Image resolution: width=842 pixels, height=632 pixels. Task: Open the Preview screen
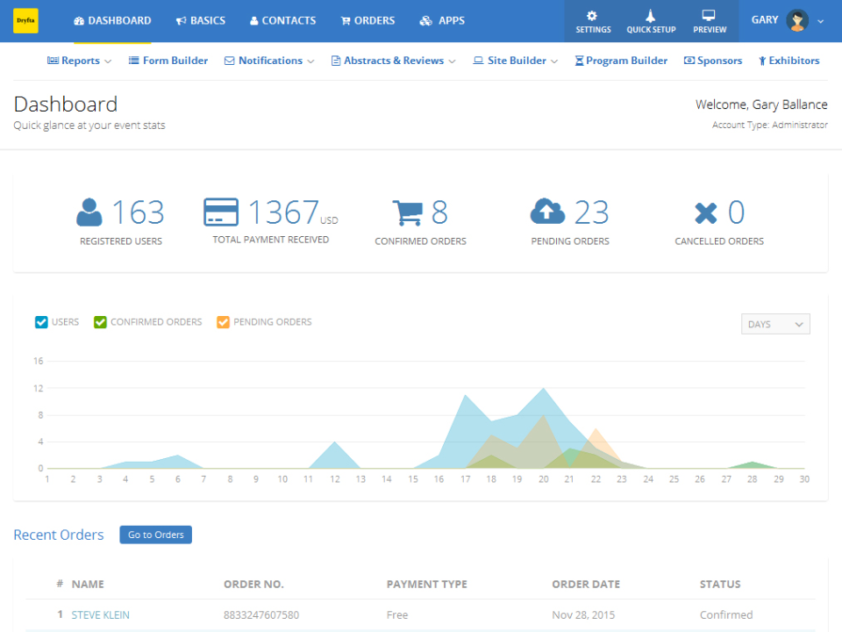coord(709,20)
